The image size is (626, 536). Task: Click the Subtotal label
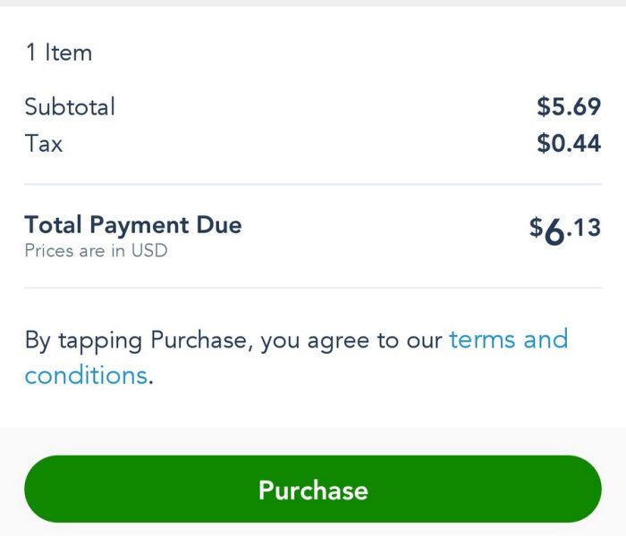coord(70,107)
